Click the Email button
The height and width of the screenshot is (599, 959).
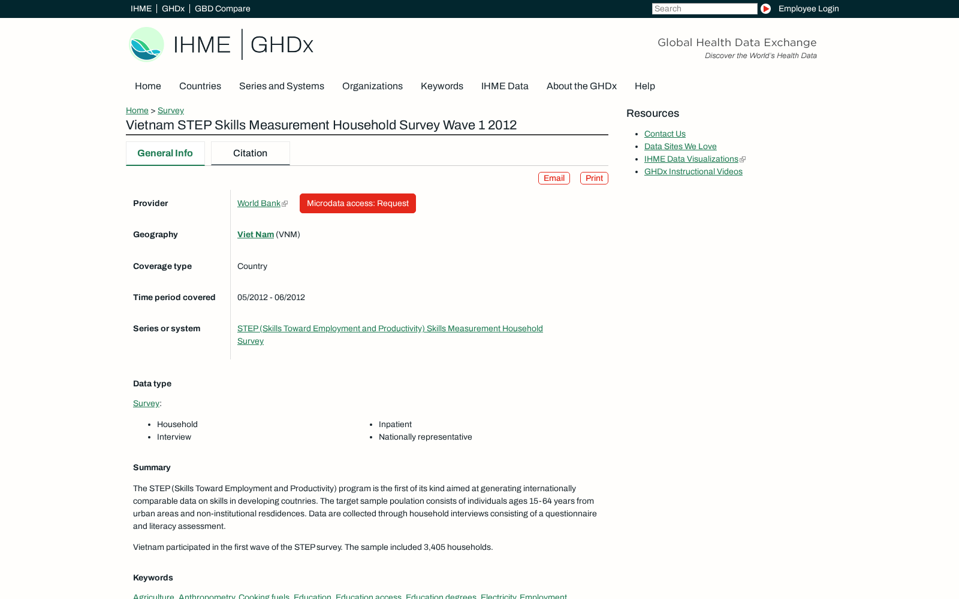click(x=554, y=178)
